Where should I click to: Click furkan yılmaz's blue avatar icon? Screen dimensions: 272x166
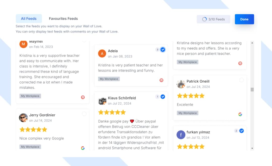pos(181,135)
